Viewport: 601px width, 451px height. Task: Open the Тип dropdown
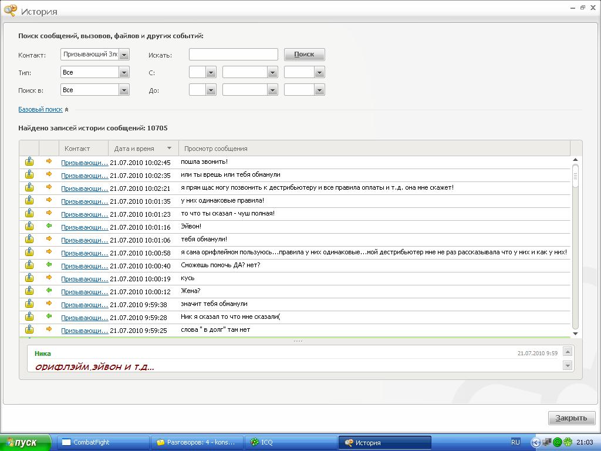point(124,73)
